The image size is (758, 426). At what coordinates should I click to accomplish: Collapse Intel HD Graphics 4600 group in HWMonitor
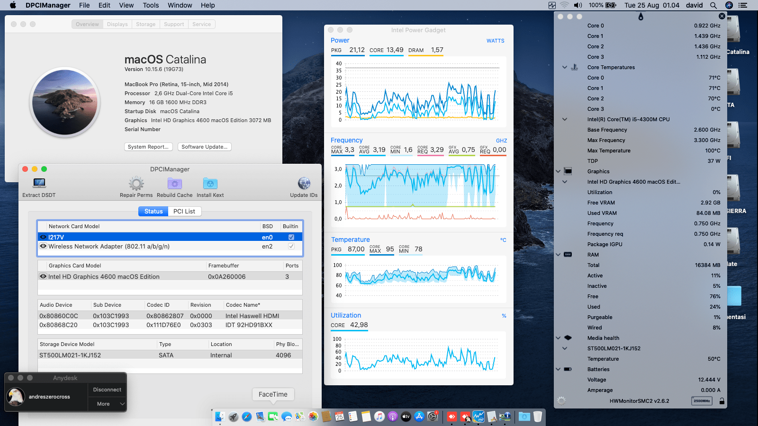[565, 182]
